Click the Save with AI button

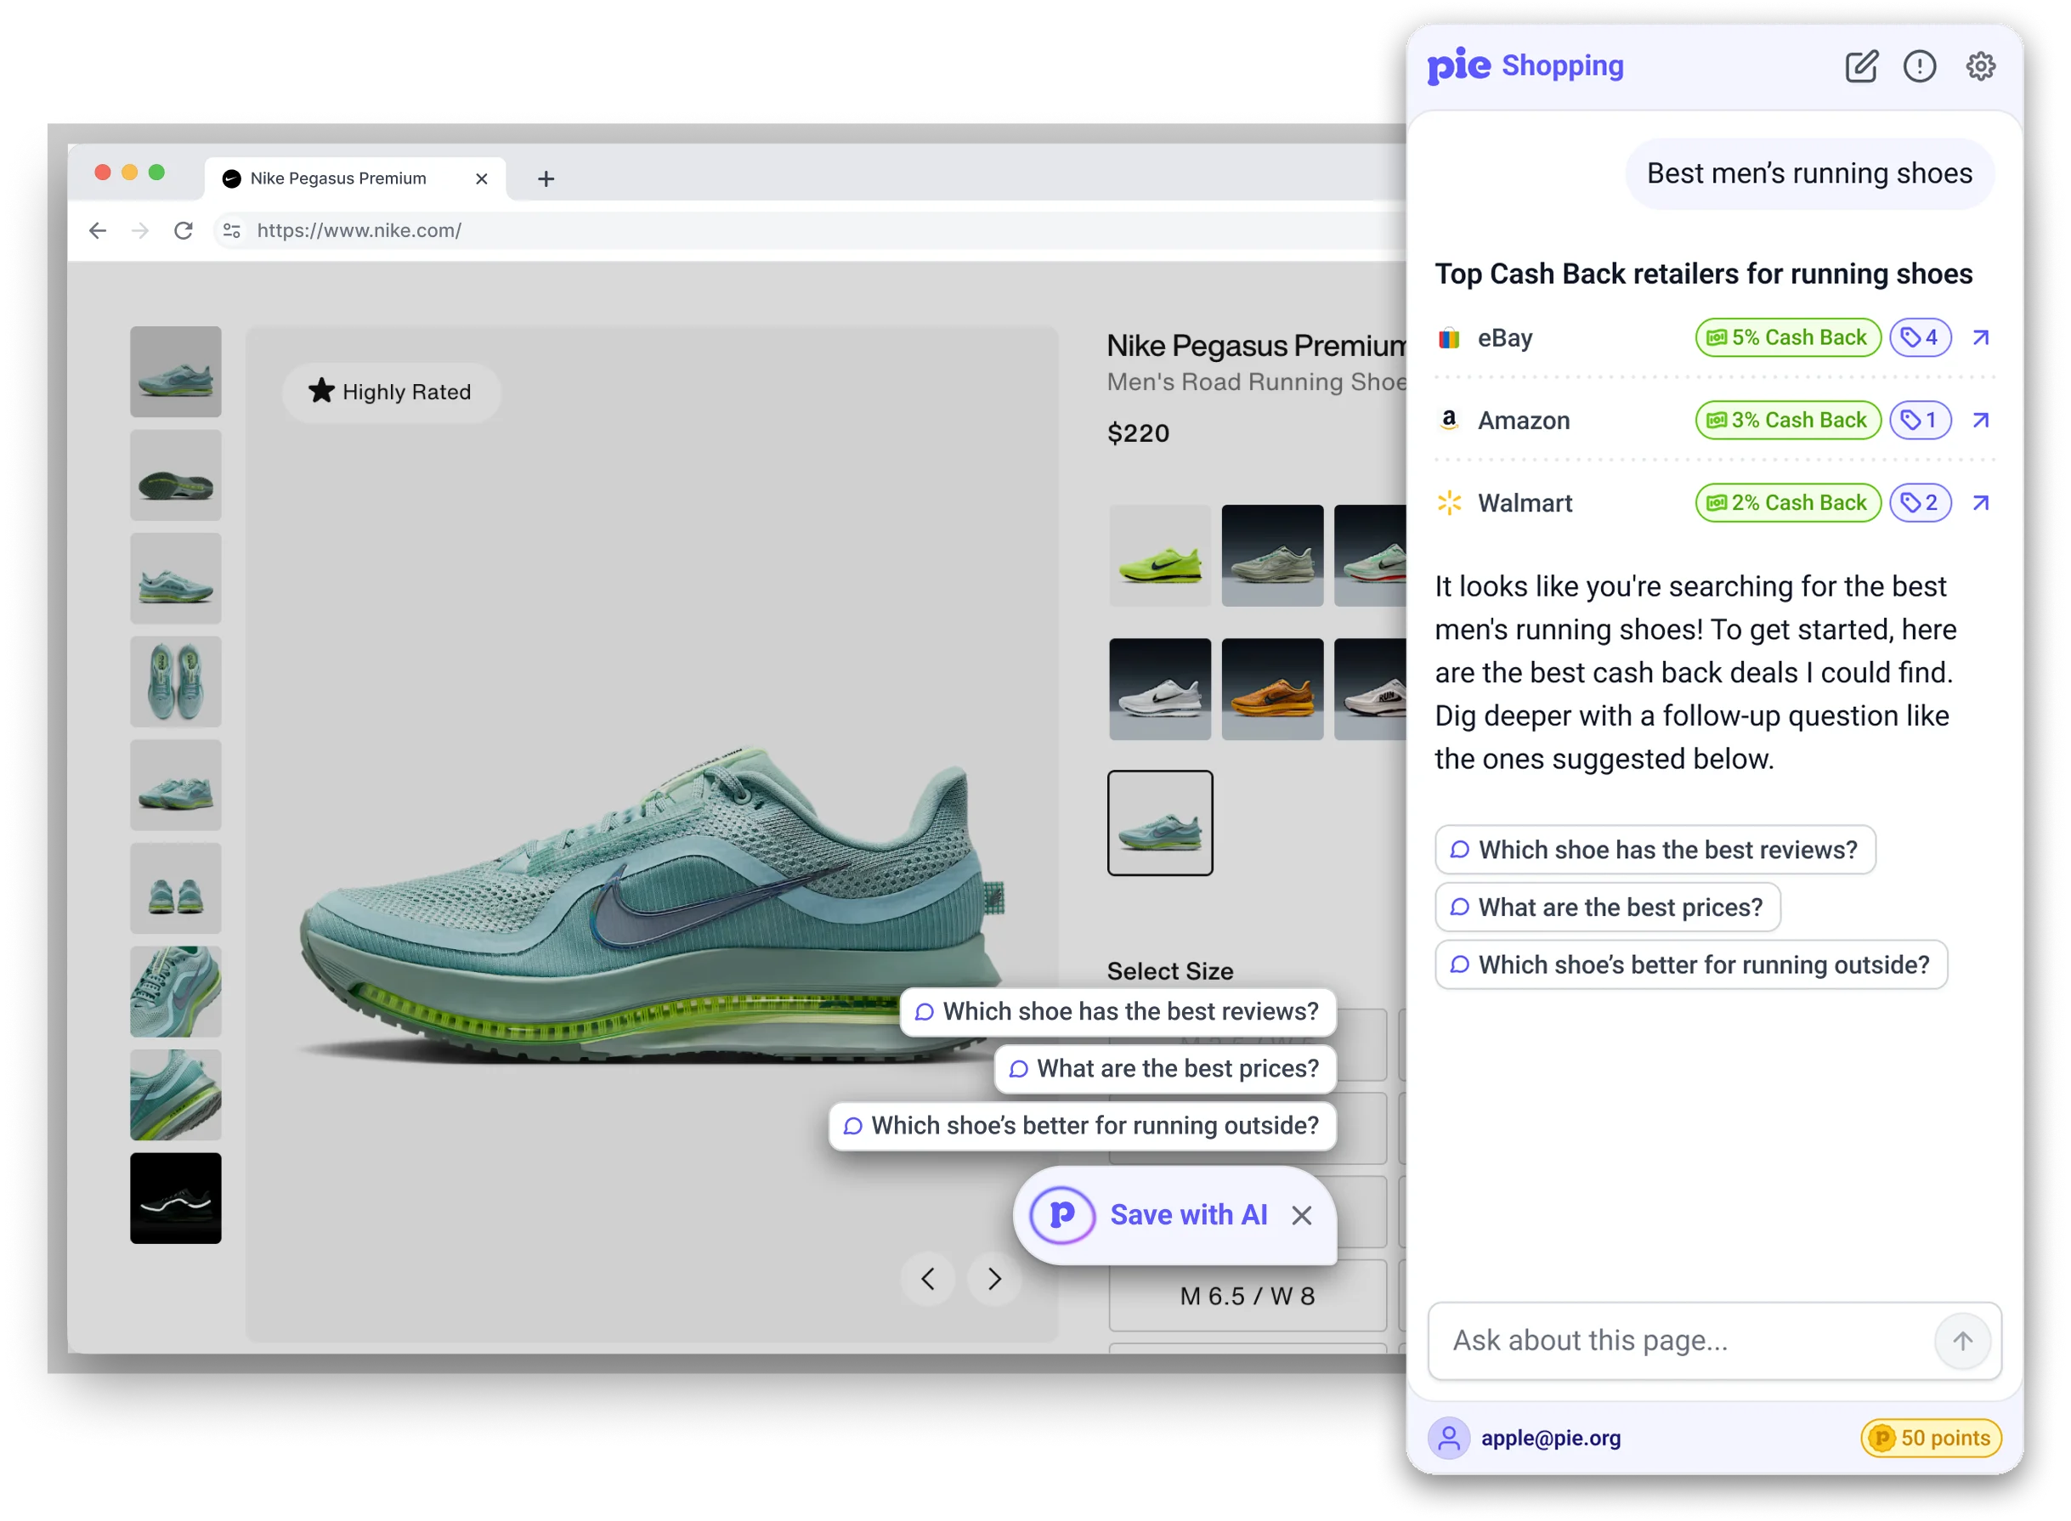[x=1187, y=1215]
